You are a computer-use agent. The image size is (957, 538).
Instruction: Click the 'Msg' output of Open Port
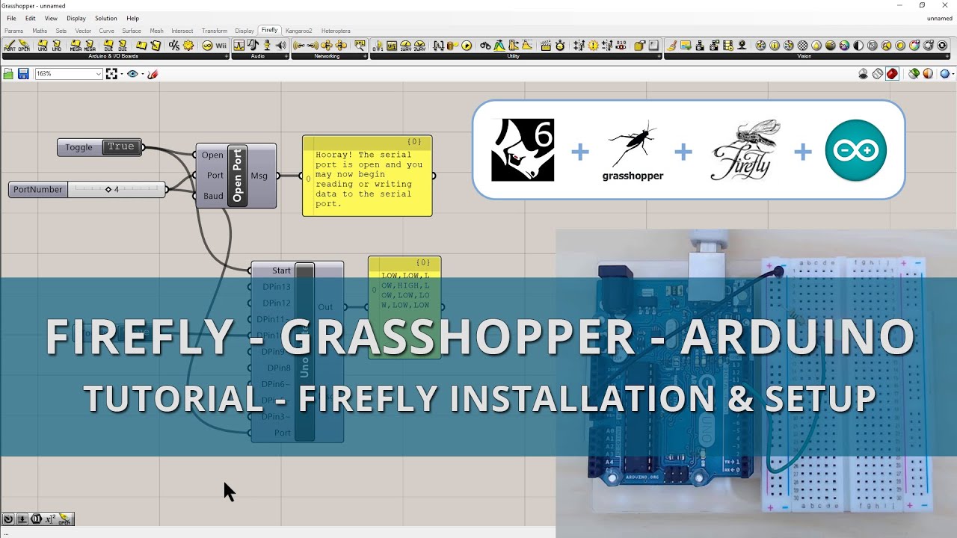[259, 176]
